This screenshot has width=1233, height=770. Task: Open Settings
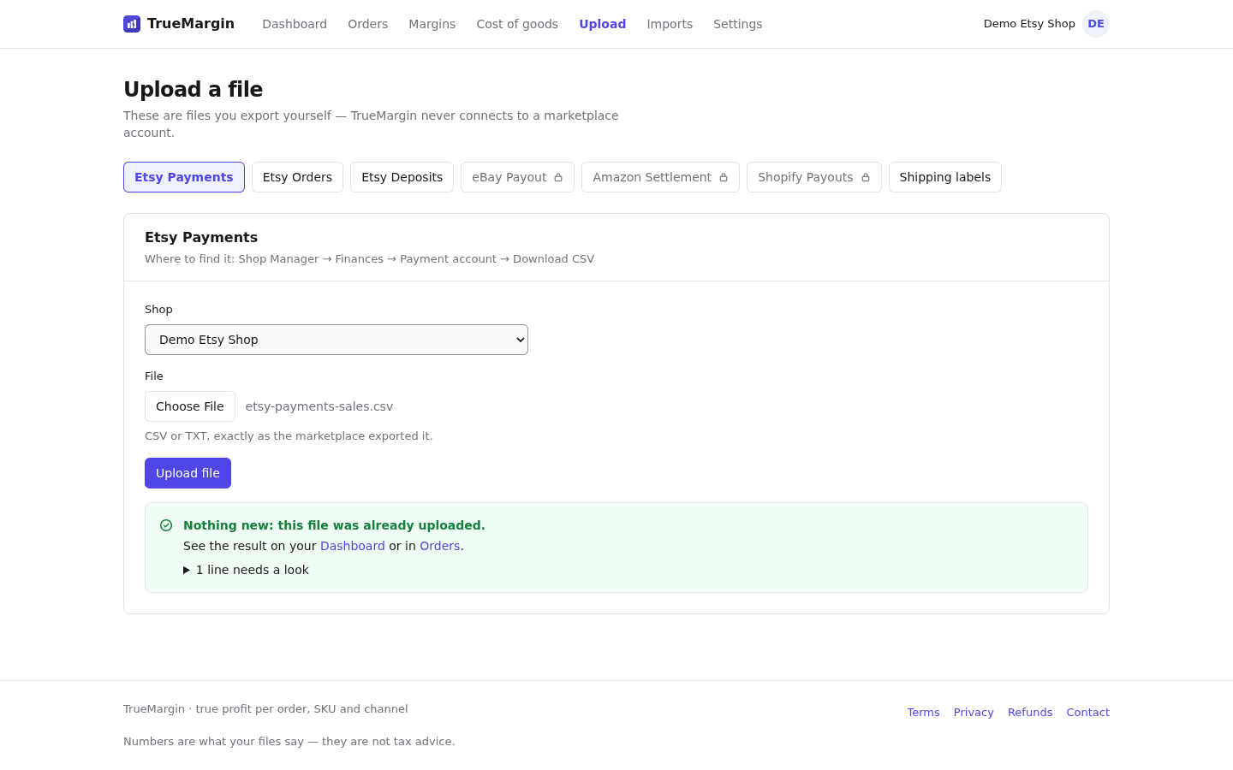coord(738,24)
